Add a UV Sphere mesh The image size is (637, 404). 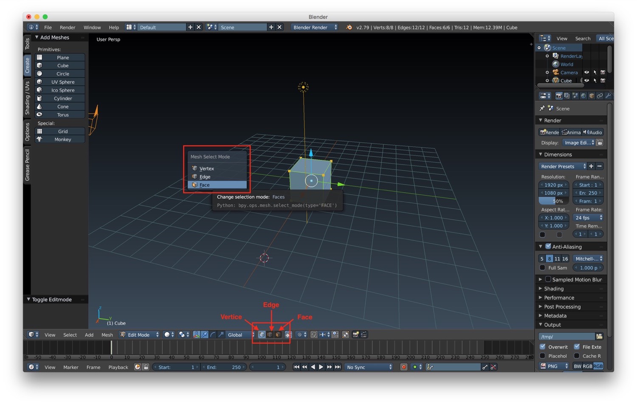(60, 82)
